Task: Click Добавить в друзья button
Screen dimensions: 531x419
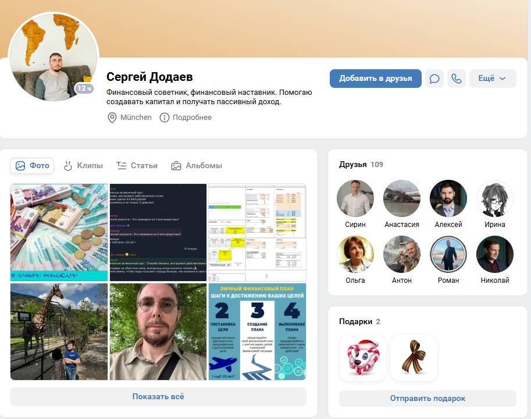Action: point(376,79)
